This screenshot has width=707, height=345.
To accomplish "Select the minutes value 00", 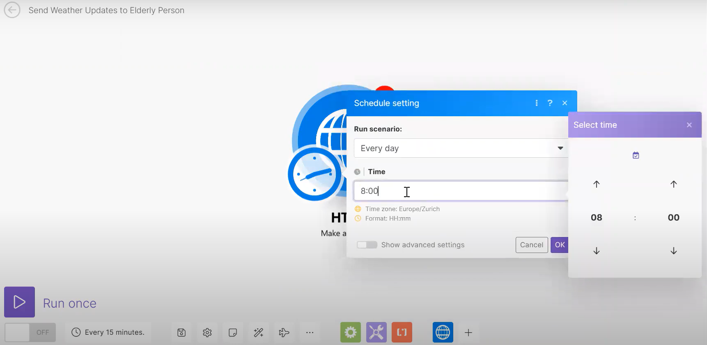I will click(674, 217).
